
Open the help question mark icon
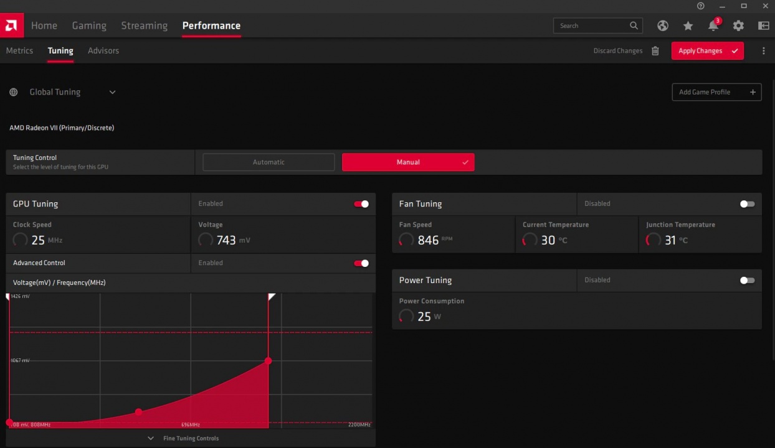point(701,6)
